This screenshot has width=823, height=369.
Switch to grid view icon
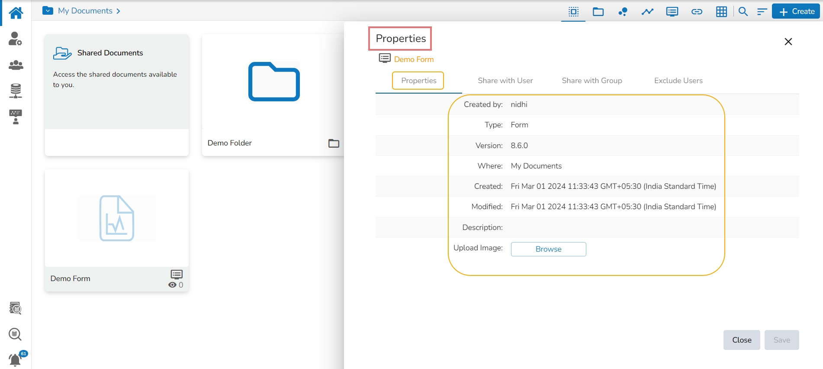[x=721, y=12]
